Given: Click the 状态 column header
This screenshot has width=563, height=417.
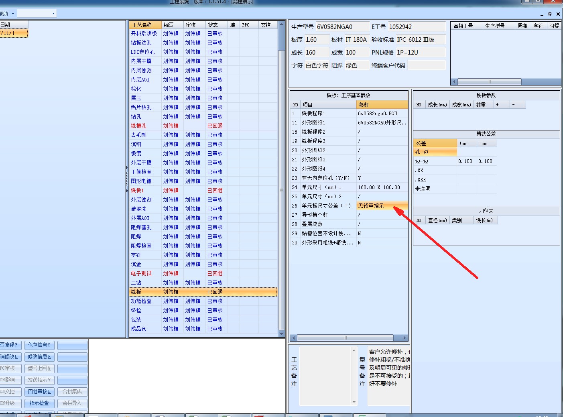Looking at the screenshot, I should tap(217, 25).
